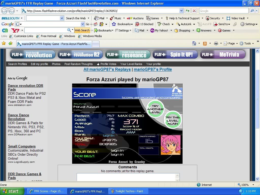Image resolution: width=260 pixels, height=195 pixels.
Task: Open the All marioGP87's Replays link
Action: pos(107,69)
